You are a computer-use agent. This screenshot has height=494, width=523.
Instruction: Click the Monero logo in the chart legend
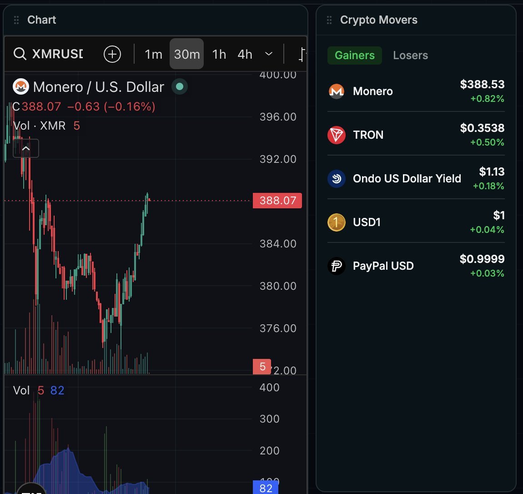point(20,87)
